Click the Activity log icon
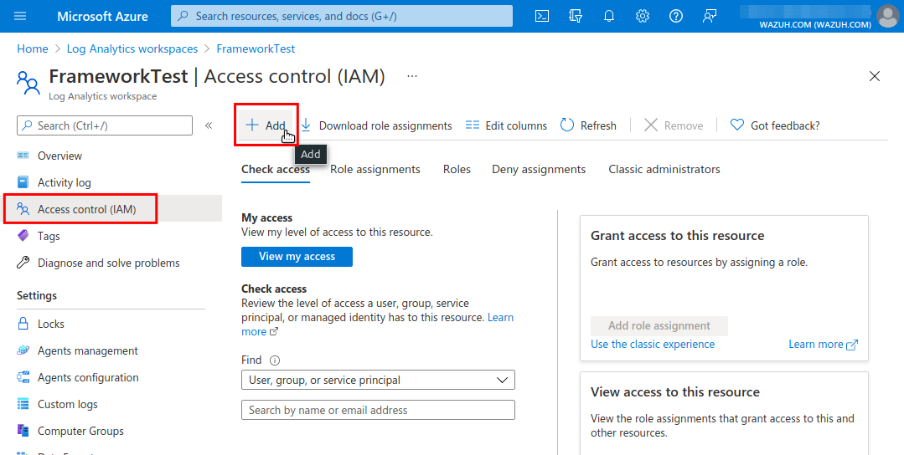The image size is (904, 455). coord(23,182)
